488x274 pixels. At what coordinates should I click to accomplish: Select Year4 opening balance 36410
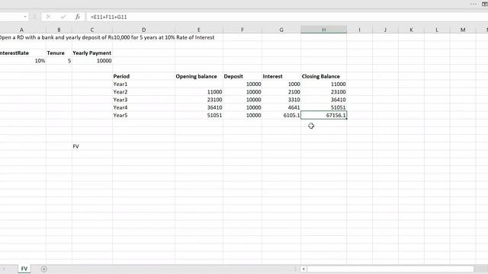click(x=199, y=107)
